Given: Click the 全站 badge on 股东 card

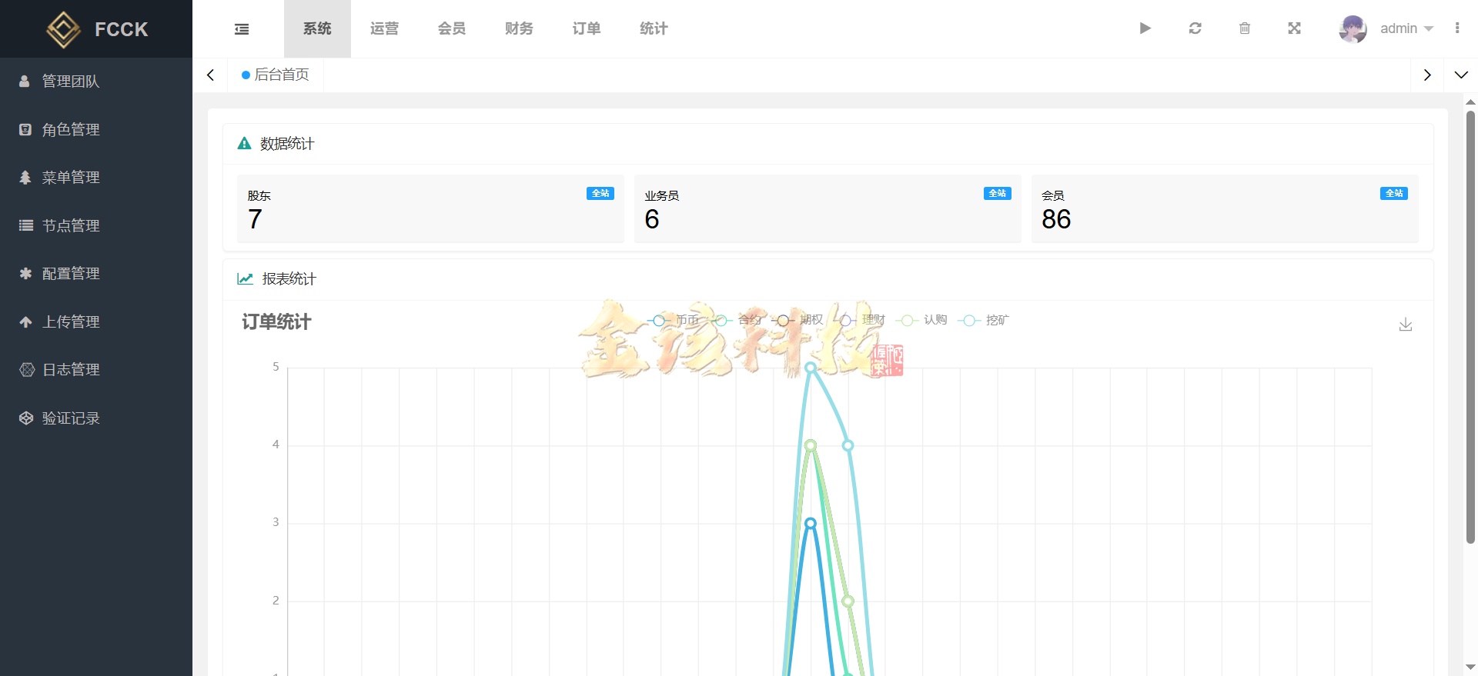Looking at the screenshot, I should (600, 193).
